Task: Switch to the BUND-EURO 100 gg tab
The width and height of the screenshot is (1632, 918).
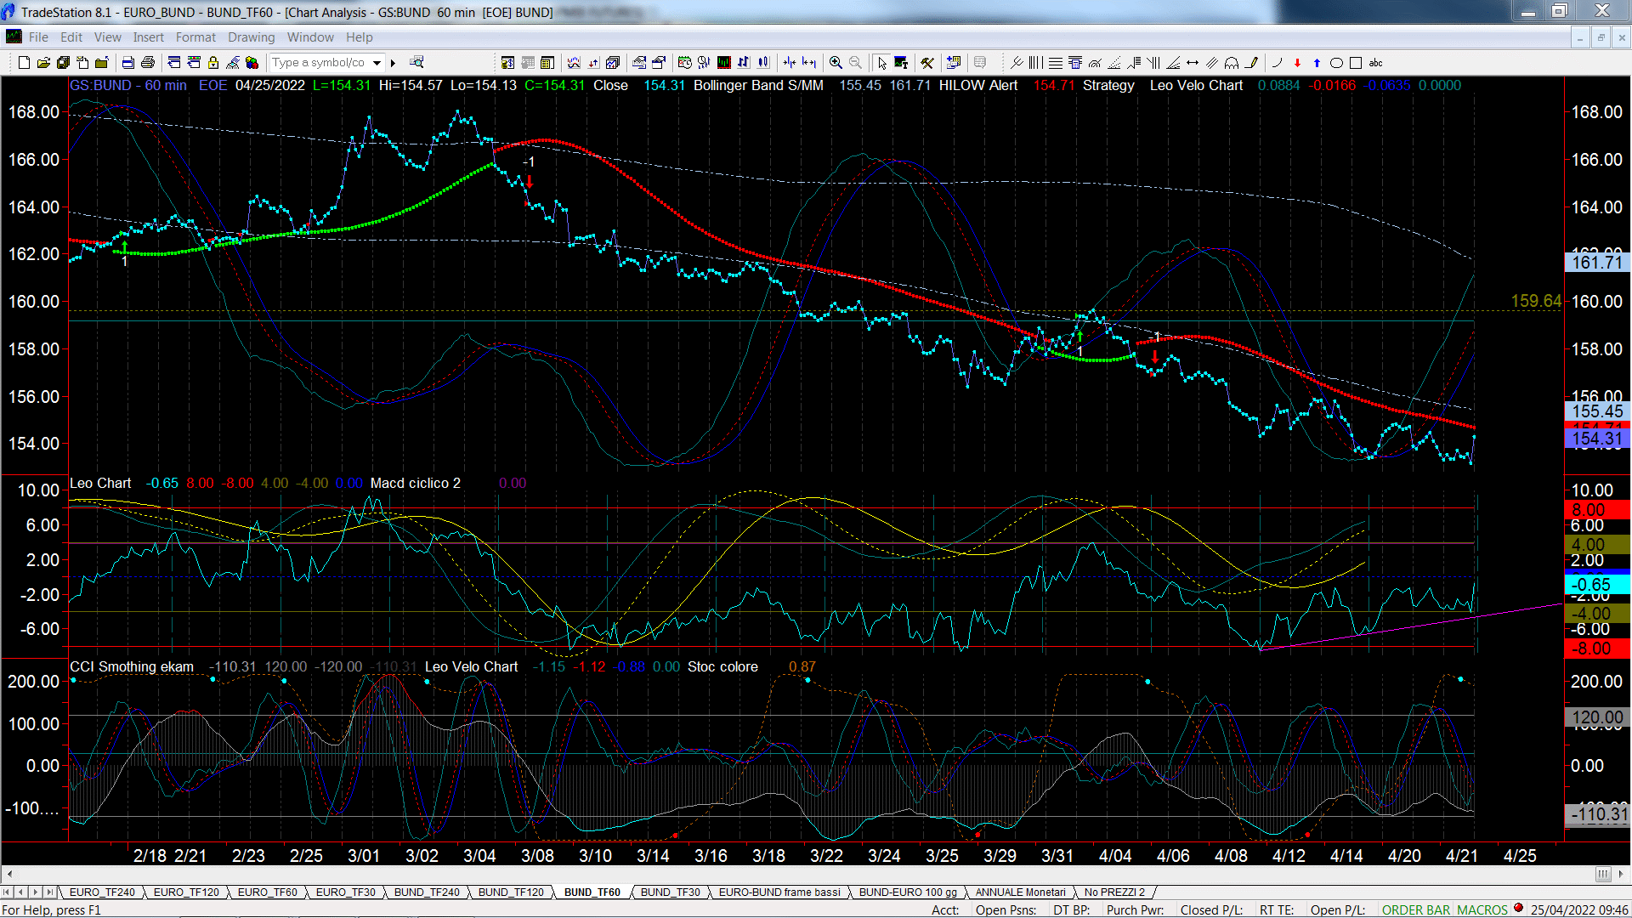Action: pos(908,892)
